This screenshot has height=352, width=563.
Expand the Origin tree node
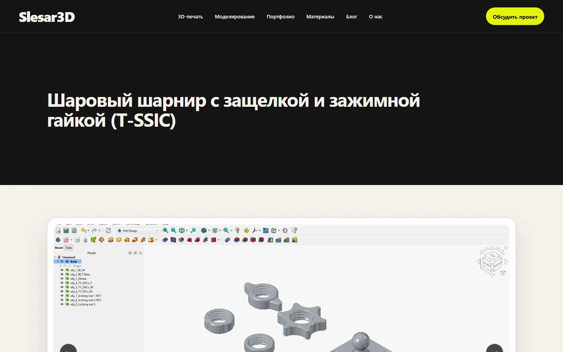pos(61,266)
